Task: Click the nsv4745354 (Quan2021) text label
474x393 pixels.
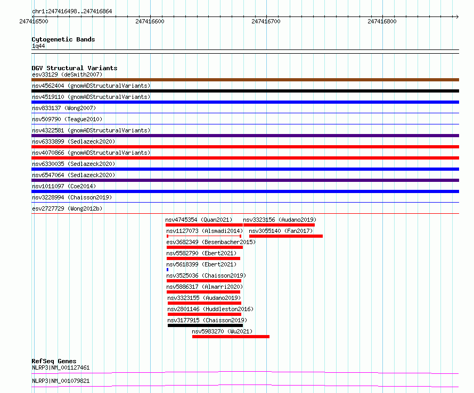Action: pos(199,220)
